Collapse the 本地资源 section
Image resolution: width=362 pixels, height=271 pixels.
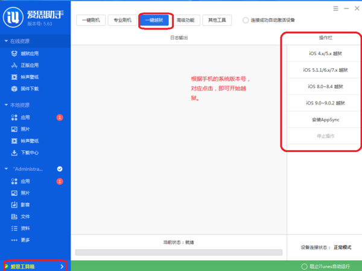pos(6,105)
